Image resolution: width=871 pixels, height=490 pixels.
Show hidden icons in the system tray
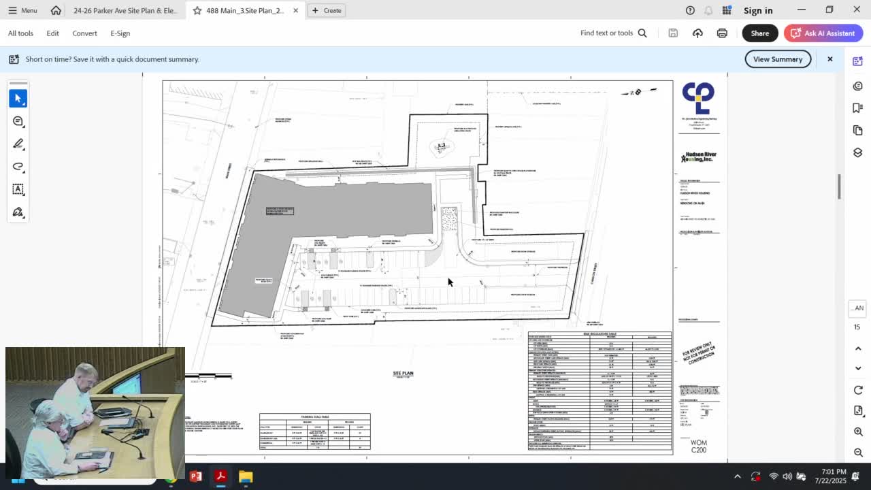tap(738, 476)
